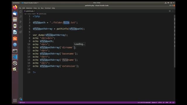Open the Explorer view in activity bar
This screenshot has width=187, height=105.
(21, 12)
